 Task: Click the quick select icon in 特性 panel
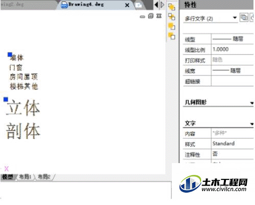(244, 17)
